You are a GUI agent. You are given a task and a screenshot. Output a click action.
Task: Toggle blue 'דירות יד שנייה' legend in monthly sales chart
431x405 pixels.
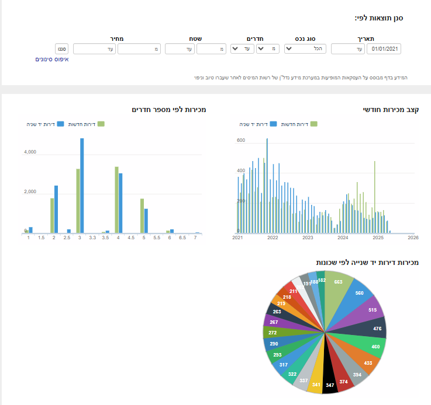click(257, 124)
